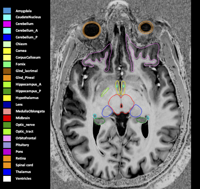Click the Cerebellum_P label

[26, 37]
